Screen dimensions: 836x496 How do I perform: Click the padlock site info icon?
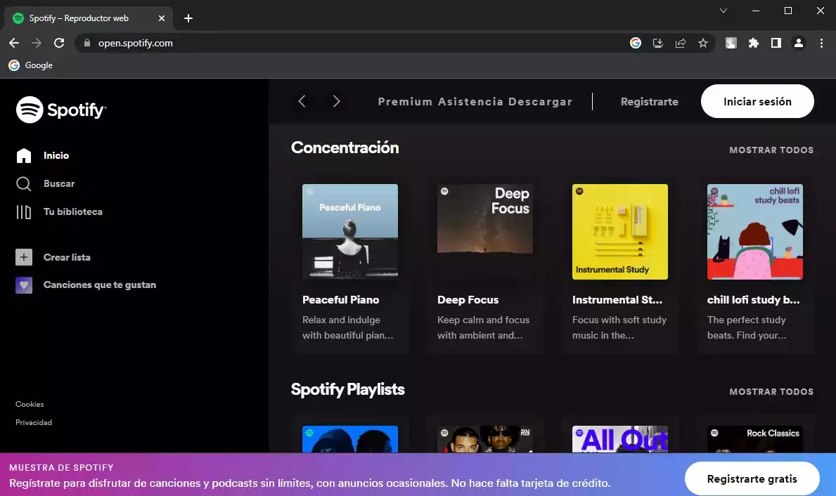pyautogui.click(x=87, y=43)
